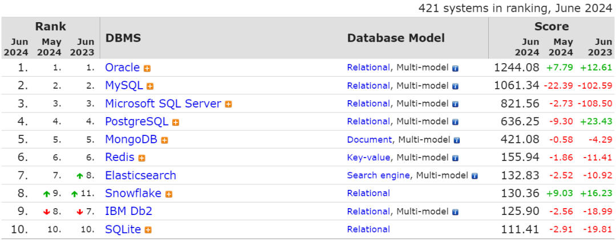Screen dimensions: 616x240
Task: Click the orange plus icon beside Snowflake
Action: coord(169,194)
